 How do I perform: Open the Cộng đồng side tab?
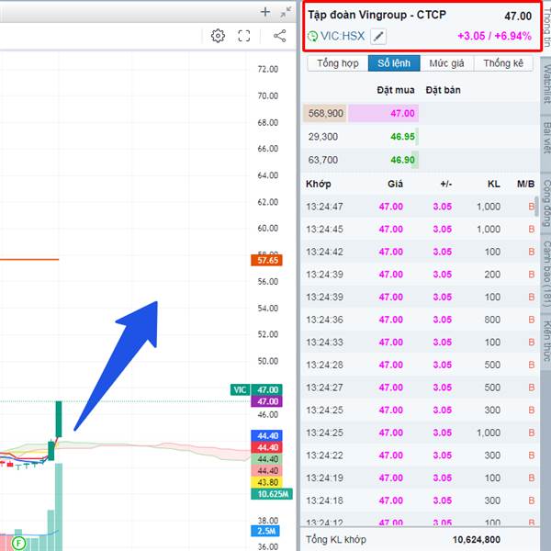click(x=545, y=203)
